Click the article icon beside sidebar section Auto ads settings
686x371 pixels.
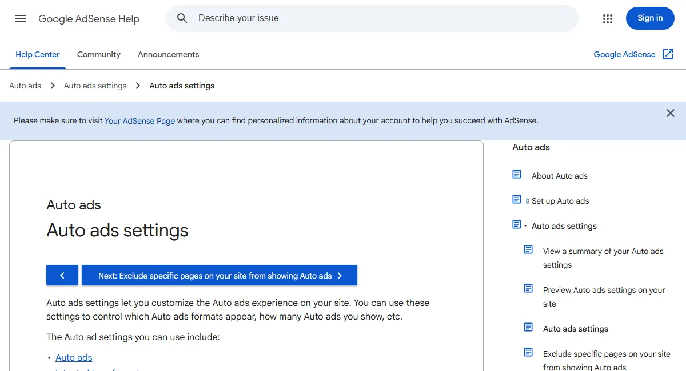(517, 224)
